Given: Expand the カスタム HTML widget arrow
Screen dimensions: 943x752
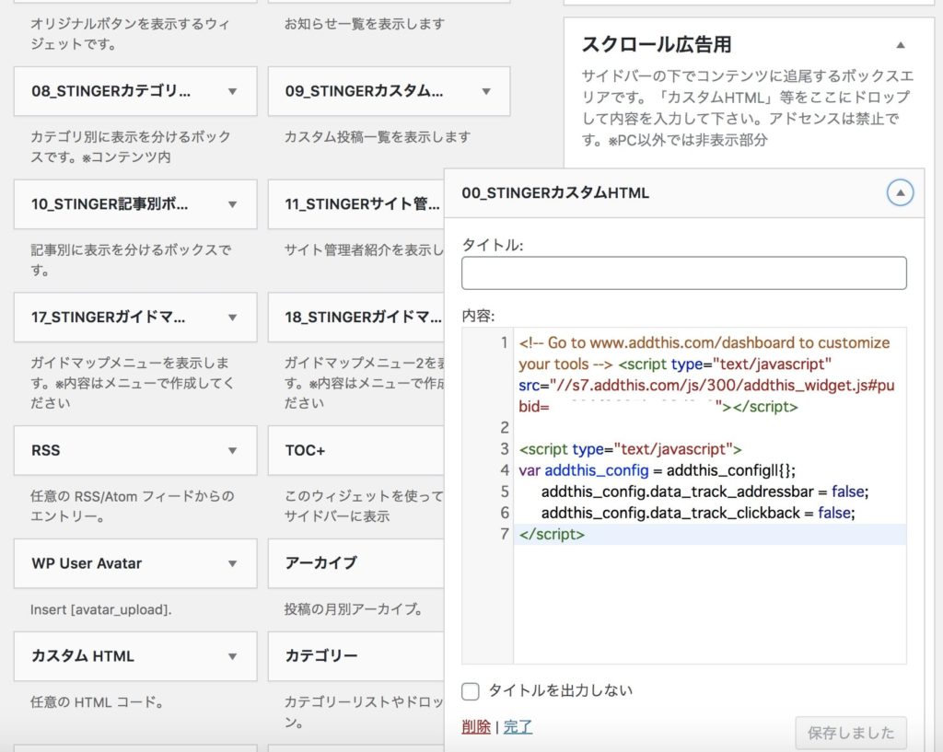Looking at the screenshot, I should coord(232,656).
